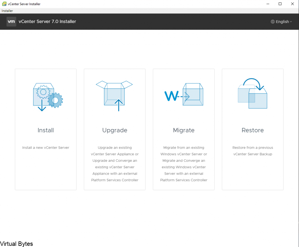Select the Restore heading

coord(253,130)
